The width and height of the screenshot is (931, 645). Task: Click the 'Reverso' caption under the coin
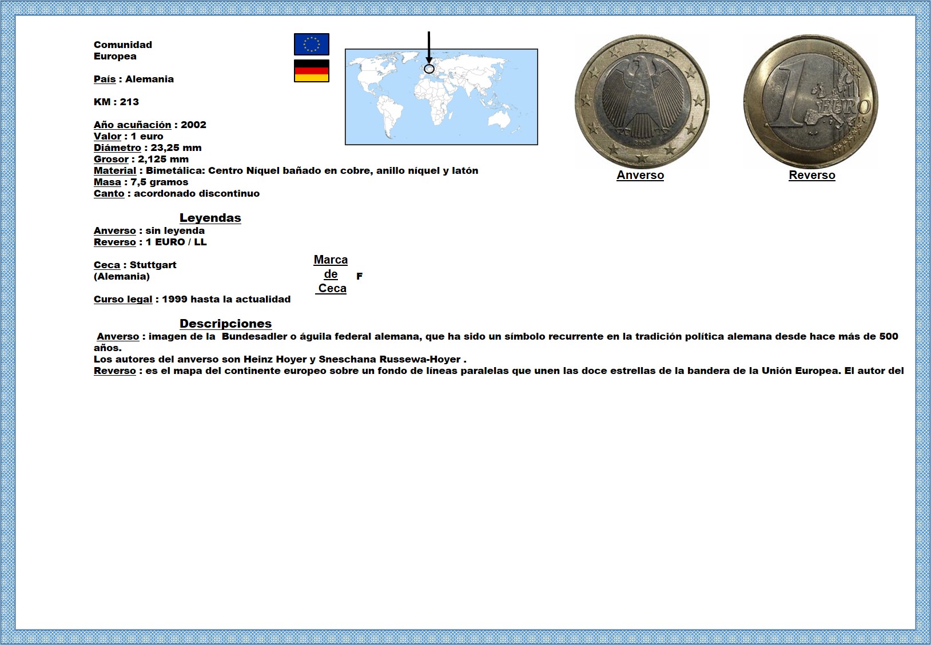pyautogui.click(x=812, y=176)
